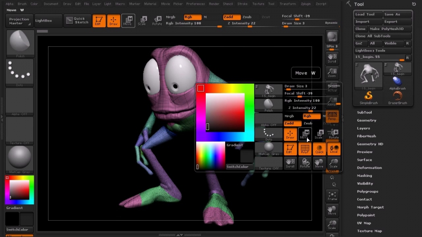Toggle Rgb in popup quick menu
The image size is (422, 237).
click(x=311, y=116)
